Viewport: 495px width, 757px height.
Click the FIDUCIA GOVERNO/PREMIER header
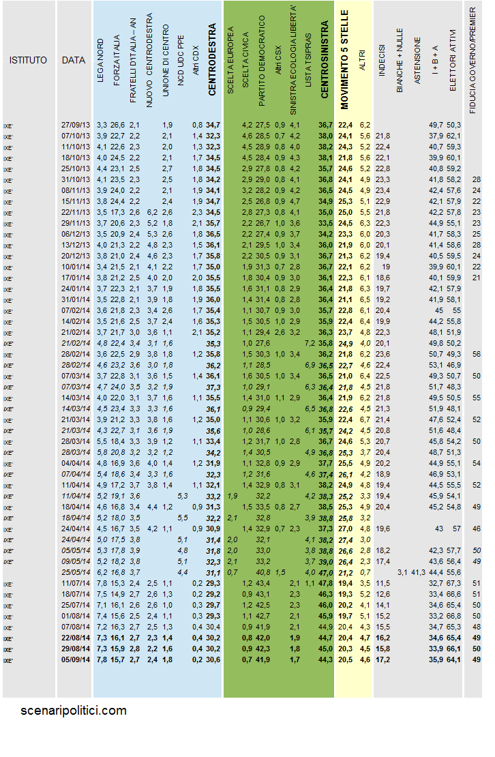pos(472,60)
